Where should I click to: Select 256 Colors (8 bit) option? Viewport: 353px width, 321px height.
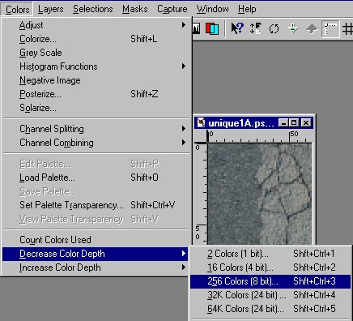click(x=270, y=281)
